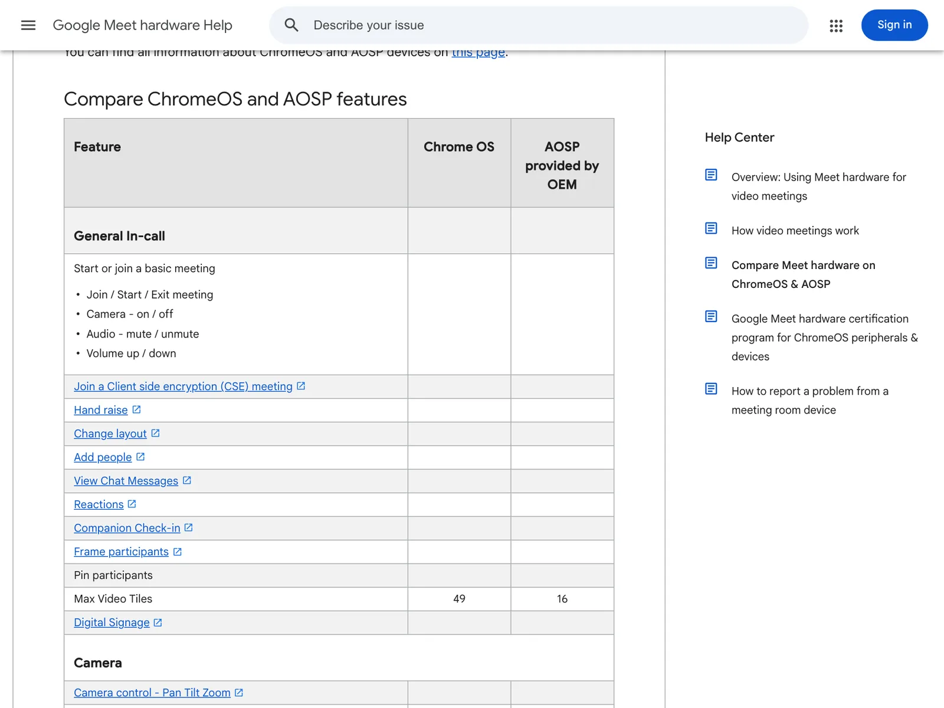The image size is (944, 708).
Task: Open Overview: Using Meet hardware article
Action: coord(819,186)
